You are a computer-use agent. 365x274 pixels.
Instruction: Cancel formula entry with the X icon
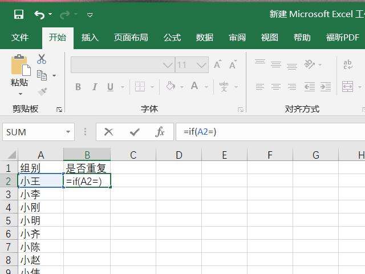pyautogui.click(x=108, y=132)
